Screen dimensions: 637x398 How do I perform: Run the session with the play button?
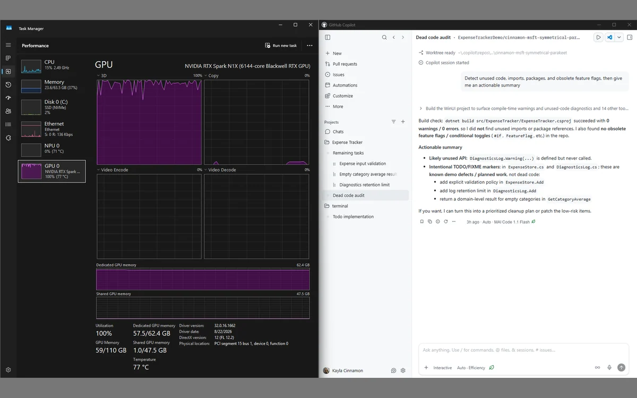[598, 38]
